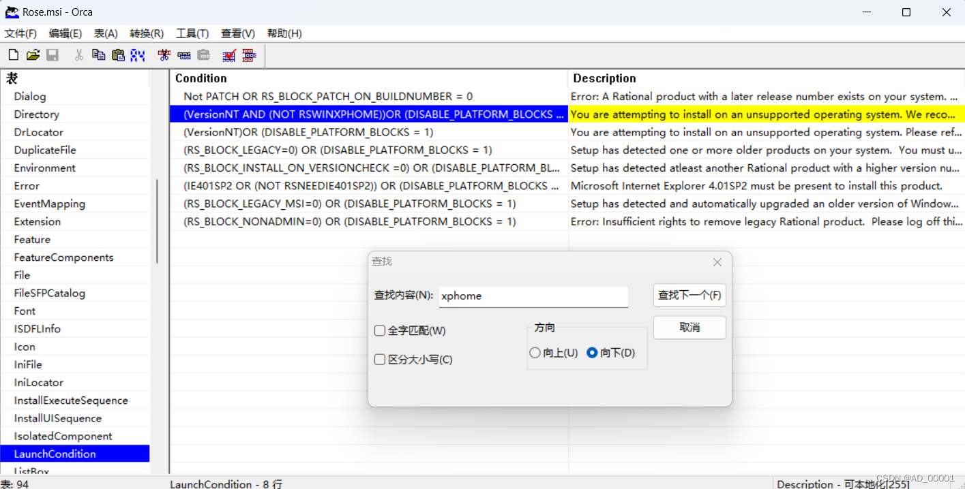
Task: Create a new file with toolbar icon
Action: point(13,55)
